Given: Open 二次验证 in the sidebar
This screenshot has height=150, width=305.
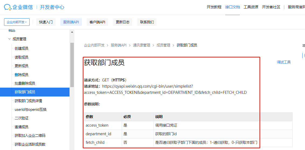Looking at the screenshot, I should [x=21, y=118].
